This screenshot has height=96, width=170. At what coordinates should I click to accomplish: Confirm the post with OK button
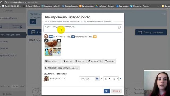pyautogui.click(x=107, y=91)
